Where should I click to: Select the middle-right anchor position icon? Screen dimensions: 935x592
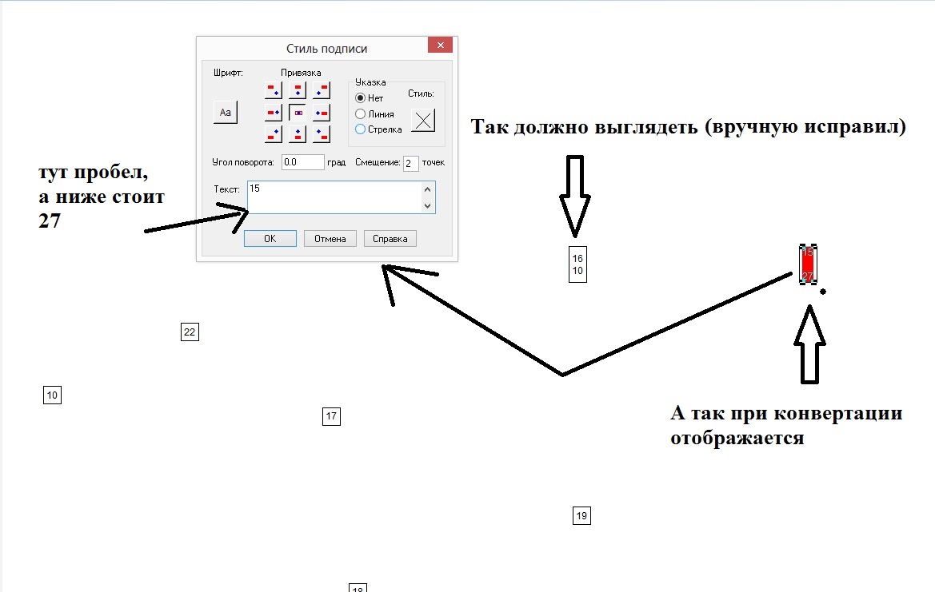coord(322,112)
